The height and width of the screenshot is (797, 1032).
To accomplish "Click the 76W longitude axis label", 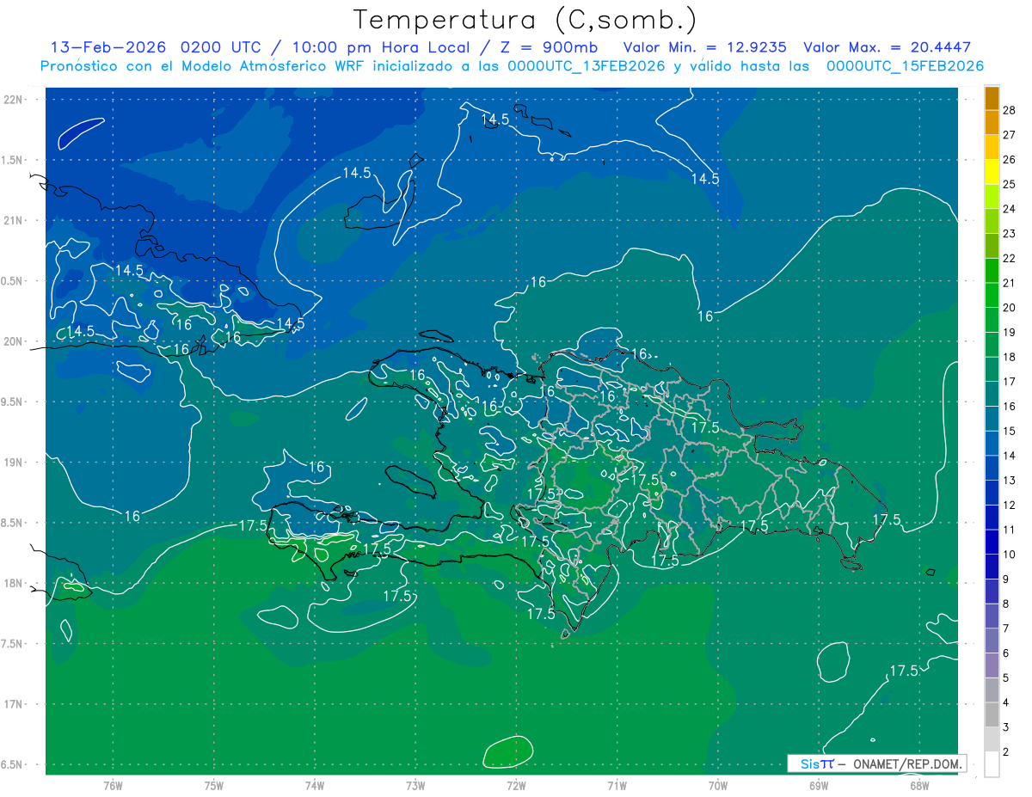I will (113, 785).
